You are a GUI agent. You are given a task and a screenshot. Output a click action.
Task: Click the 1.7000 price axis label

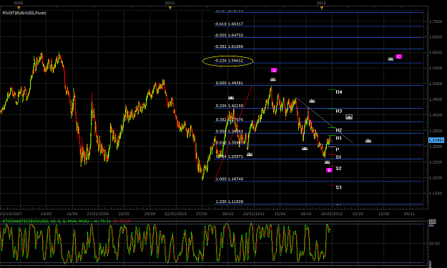click(x=435, y=21)
